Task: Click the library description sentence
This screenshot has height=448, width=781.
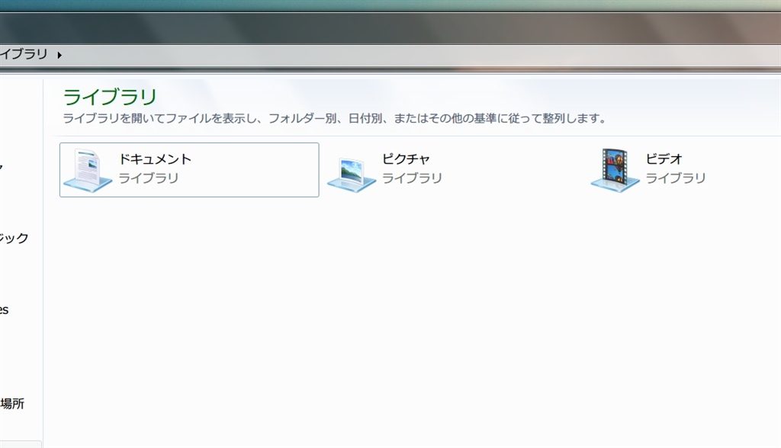Action: [334, 118]
